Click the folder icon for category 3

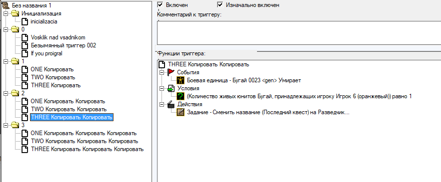point(15,125)
